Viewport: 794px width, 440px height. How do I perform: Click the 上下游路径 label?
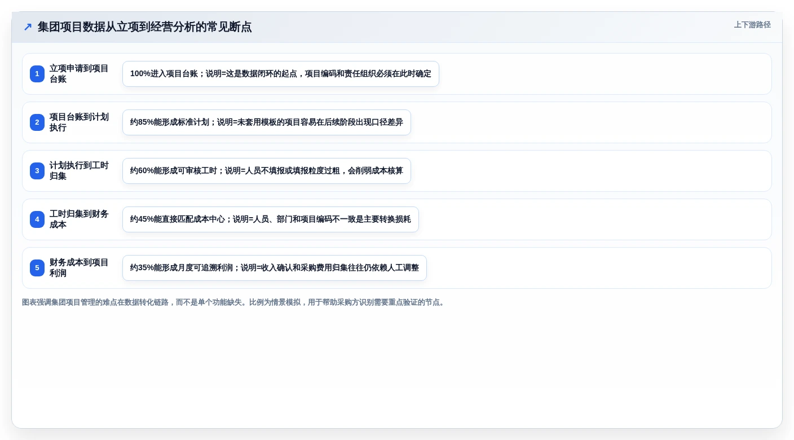[x=752, y=25]
